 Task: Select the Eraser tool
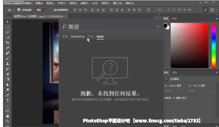pos(7,74)
